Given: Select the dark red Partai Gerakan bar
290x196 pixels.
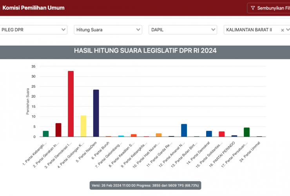Looking at the screenshot, I should [58, 130].
